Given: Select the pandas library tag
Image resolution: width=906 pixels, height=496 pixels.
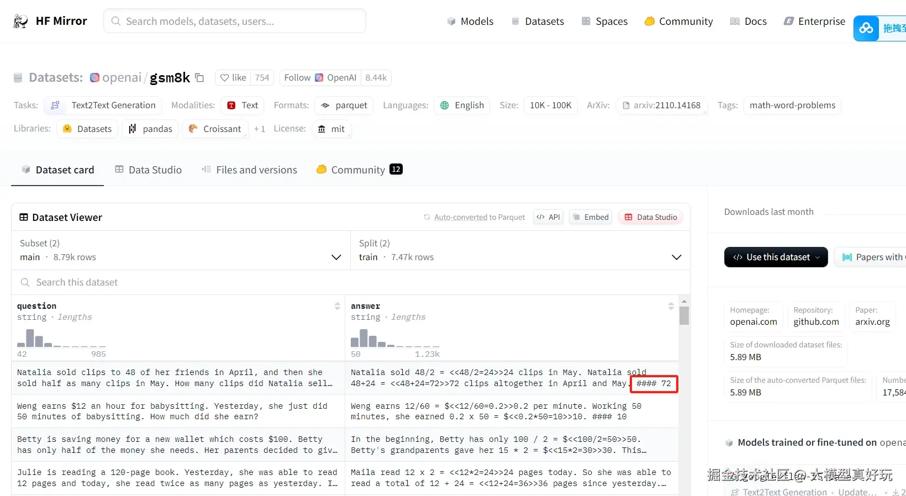Looking at the screenshot, I should 150,129.
